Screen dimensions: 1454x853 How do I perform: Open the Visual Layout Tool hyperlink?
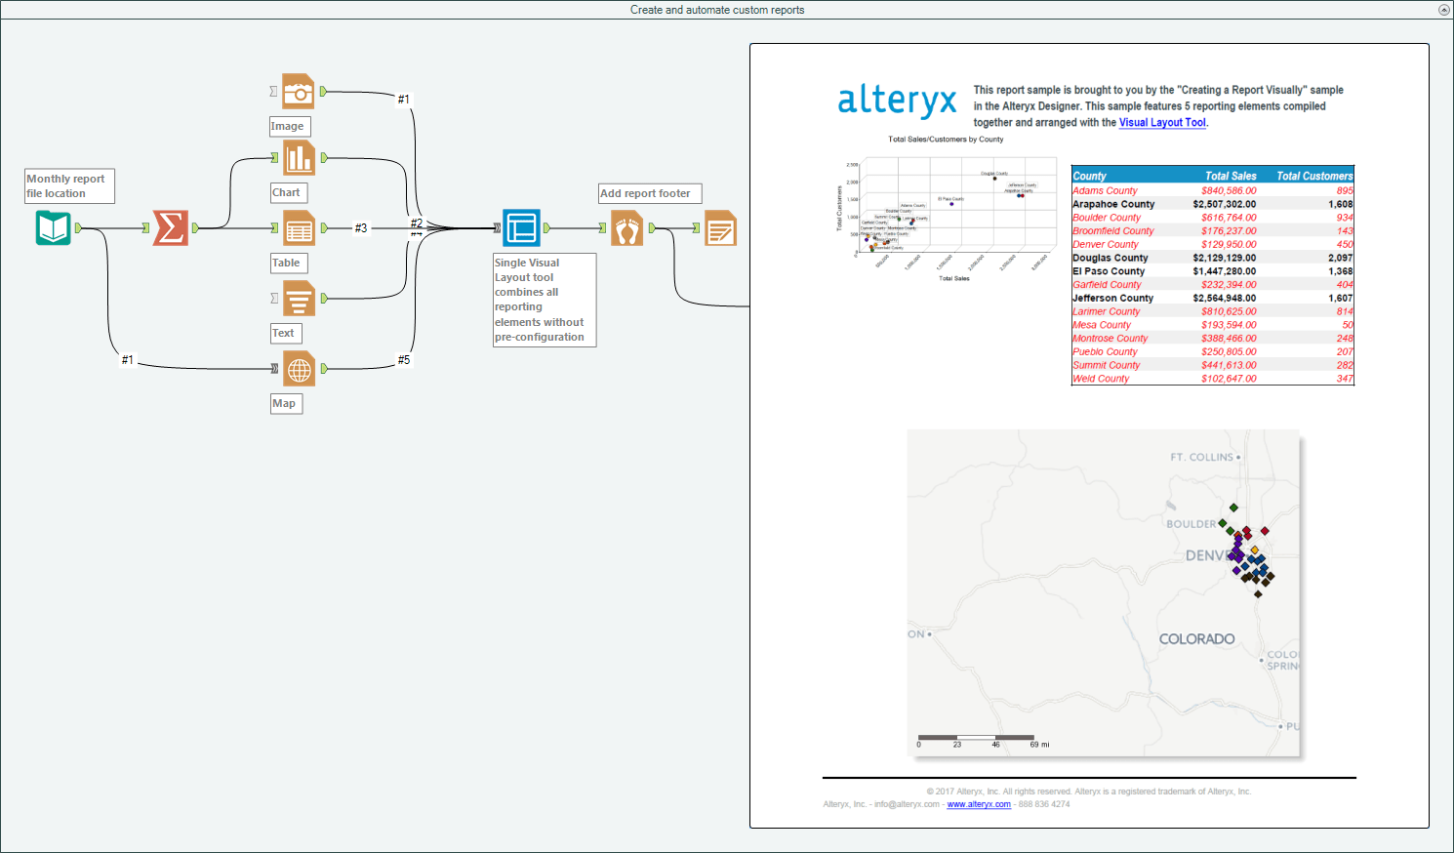pos(1160,122)
